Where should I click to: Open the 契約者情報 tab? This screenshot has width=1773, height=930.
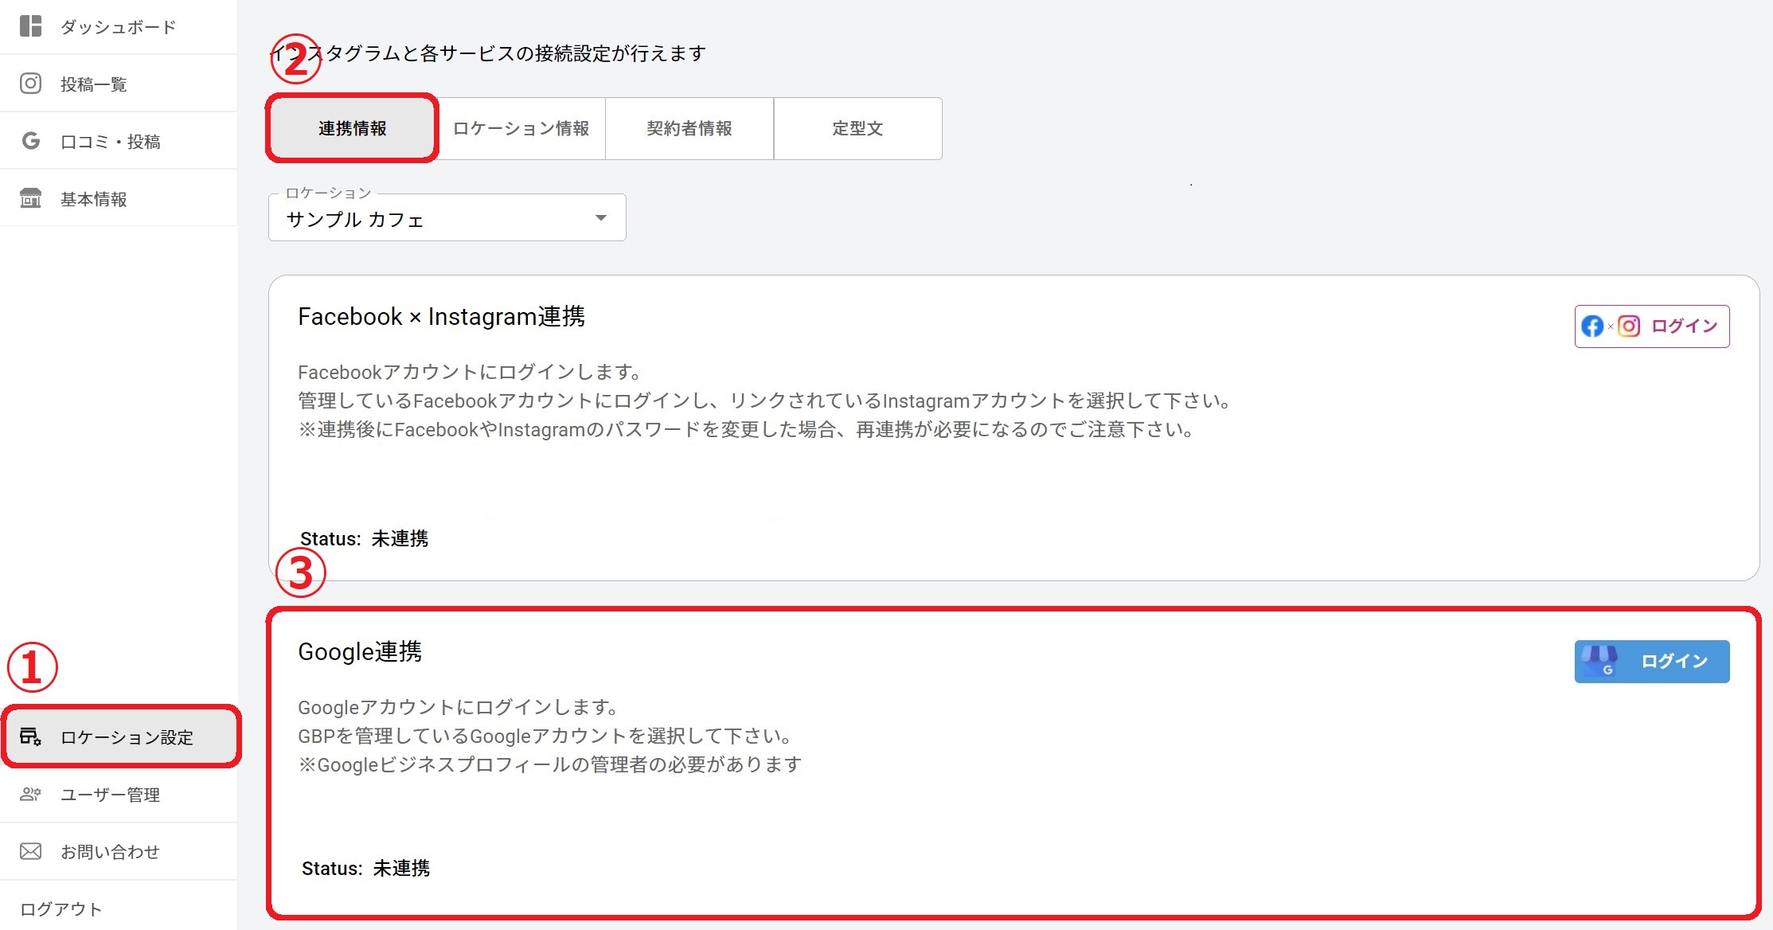click(689, 128)
